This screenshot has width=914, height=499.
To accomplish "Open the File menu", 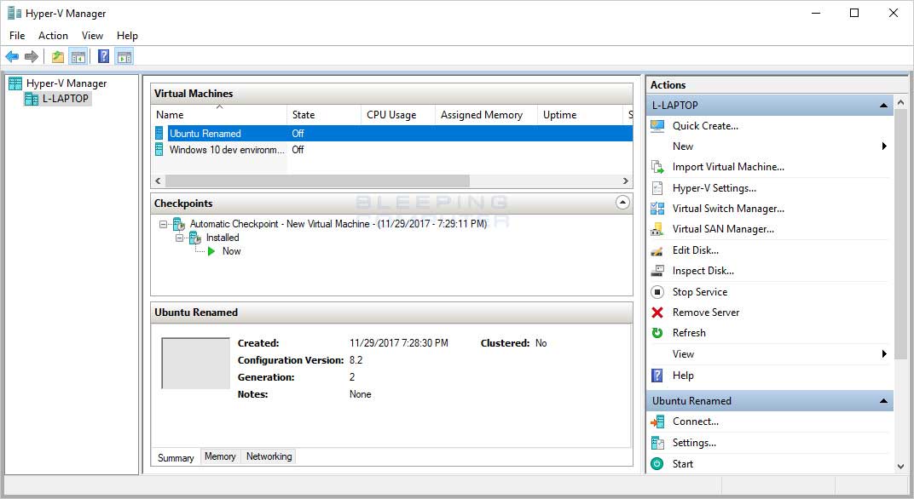I will point(17,36).
